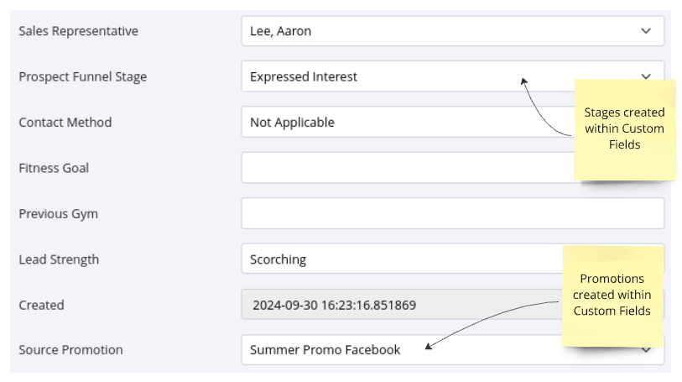Open the 'Expressed Interest' stage combo box
This screenshot has height=382, width=682.
tap(377, 76)
